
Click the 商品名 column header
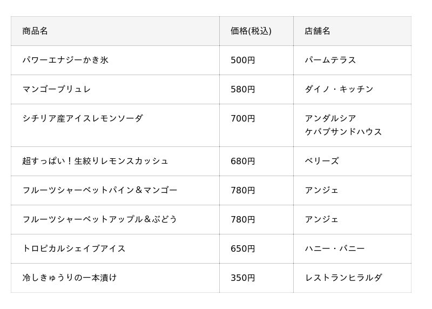coord(35,31)
